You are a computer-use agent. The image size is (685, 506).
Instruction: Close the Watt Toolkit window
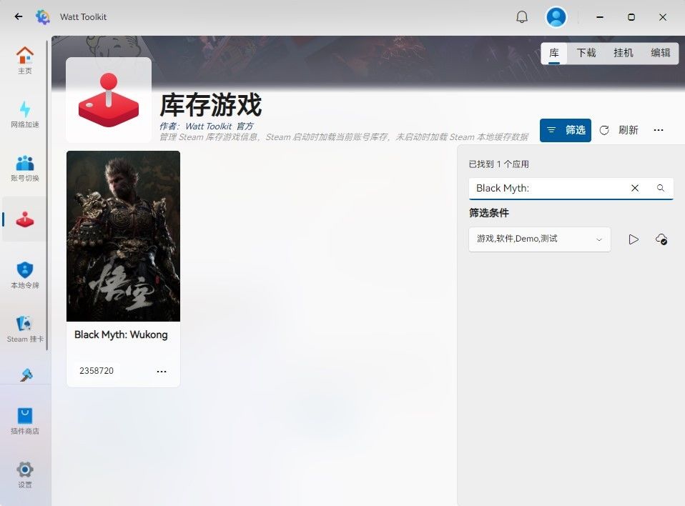pyautogui.click(x=663, y=17)
